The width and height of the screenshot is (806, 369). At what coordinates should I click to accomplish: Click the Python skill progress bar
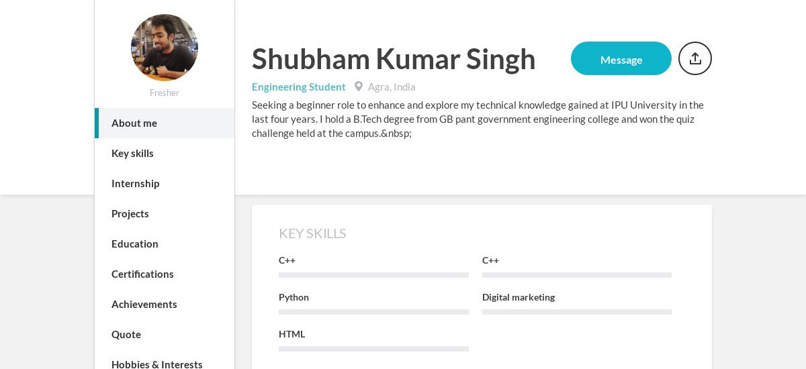pos(373,312)
